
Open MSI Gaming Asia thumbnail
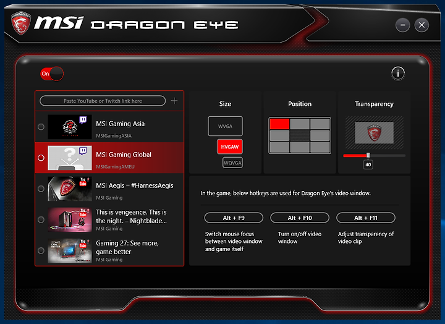tap(70, 127)
